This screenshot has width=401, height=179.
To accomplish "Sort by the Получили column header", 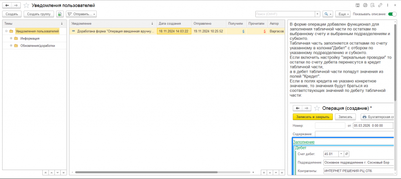I will tap(237, 23).
